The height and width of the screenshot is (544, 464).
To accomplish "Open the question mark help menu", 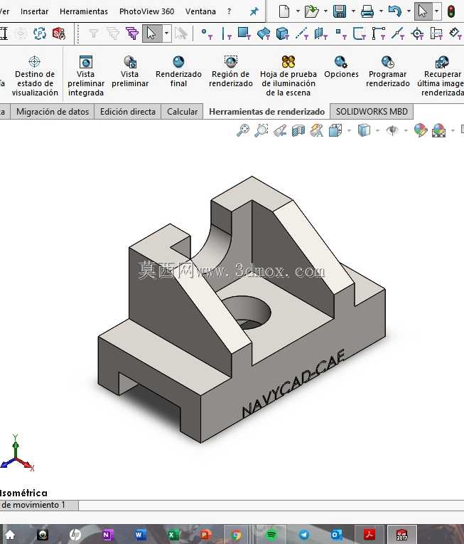I will coord(230,11).
